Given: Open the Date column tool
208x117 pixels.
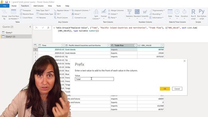Looking at the screenshot, I should click(x=170, y=14).
